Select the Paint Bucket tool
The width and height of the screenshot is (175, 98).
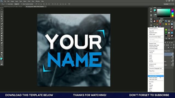click(2, 36)
